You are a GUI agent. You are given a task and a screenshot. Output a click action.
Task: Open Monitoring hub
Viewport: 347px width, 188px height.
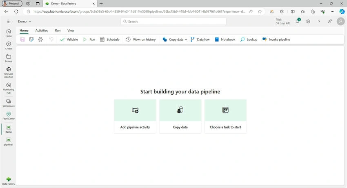[x=9, y=88]
